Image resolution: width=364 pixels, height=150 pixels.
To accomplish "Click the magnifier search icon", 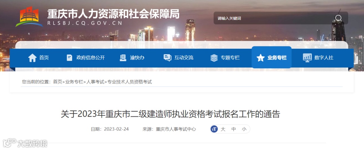I will [338, 18].
